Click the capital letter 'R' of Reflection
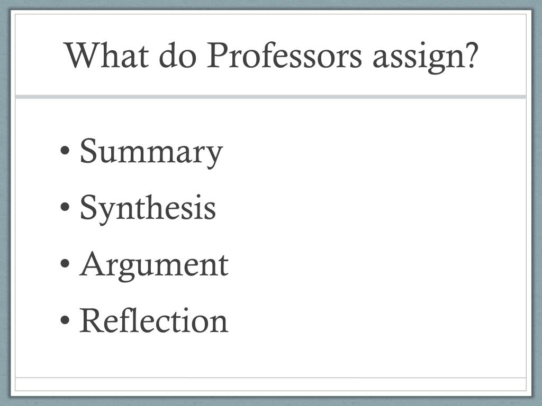Image resolution: width=542 pixels, height=406 pixels. pyautogui.click(x=91, y=320)
